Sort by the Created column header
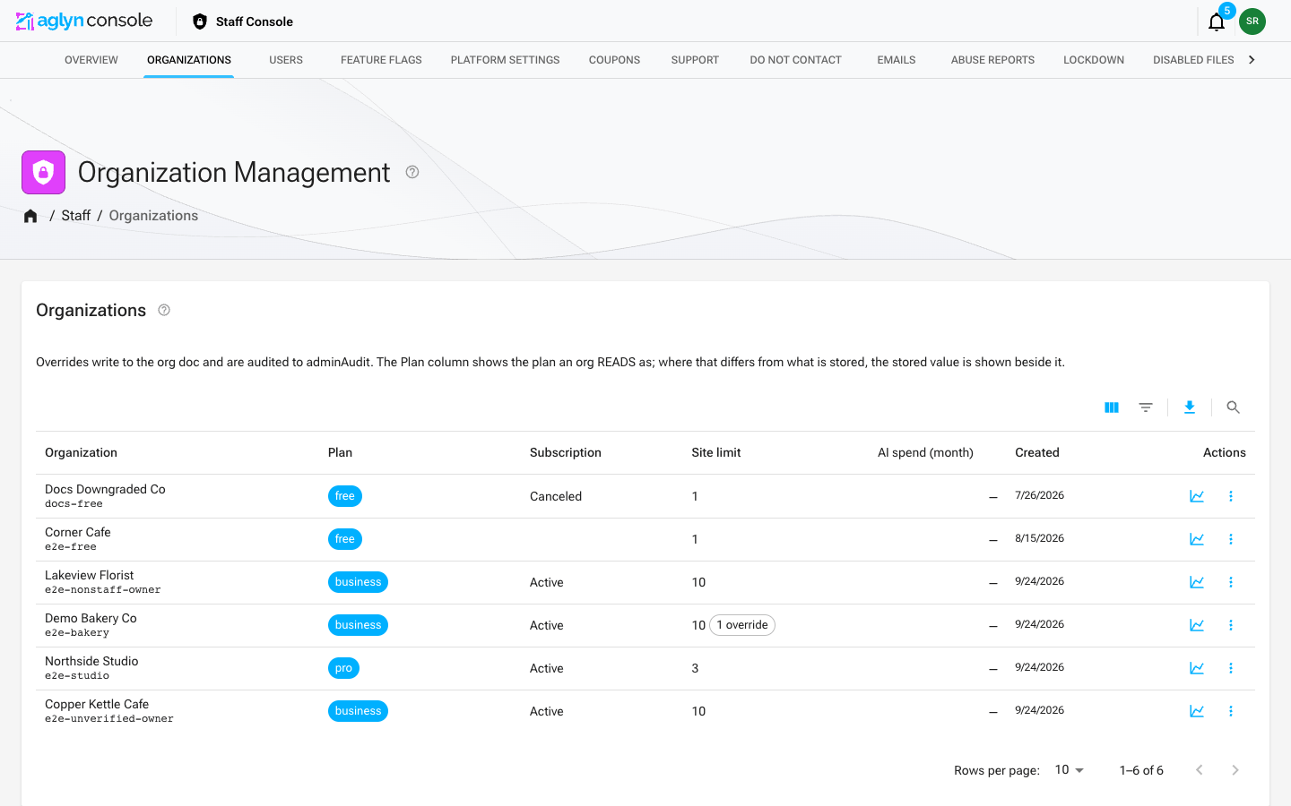The width and height of the screenshot is (1291, 806). (1037, 453)
